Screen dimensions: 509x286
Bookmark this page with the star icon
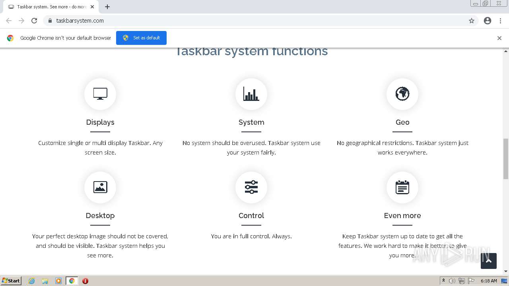(x=472, y=21)
